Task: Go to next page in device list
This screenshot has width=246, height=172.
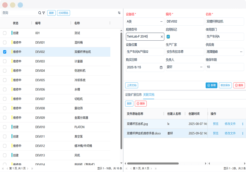Action: coord(28,168)
